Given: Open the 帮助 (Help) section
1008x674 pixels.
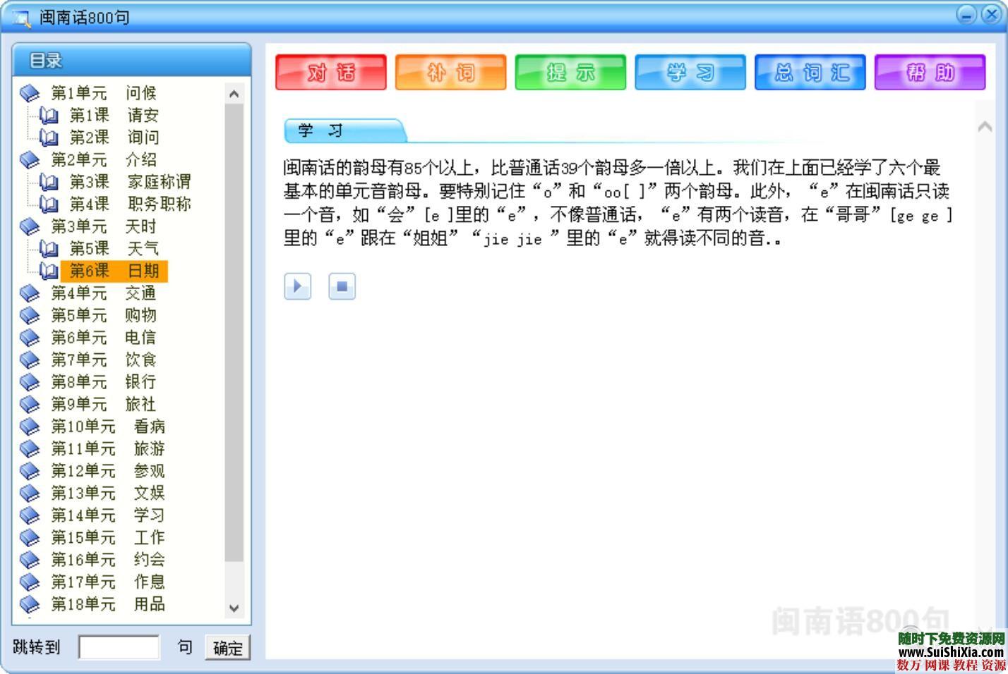Looking at the screenshot, I should 930,72.
